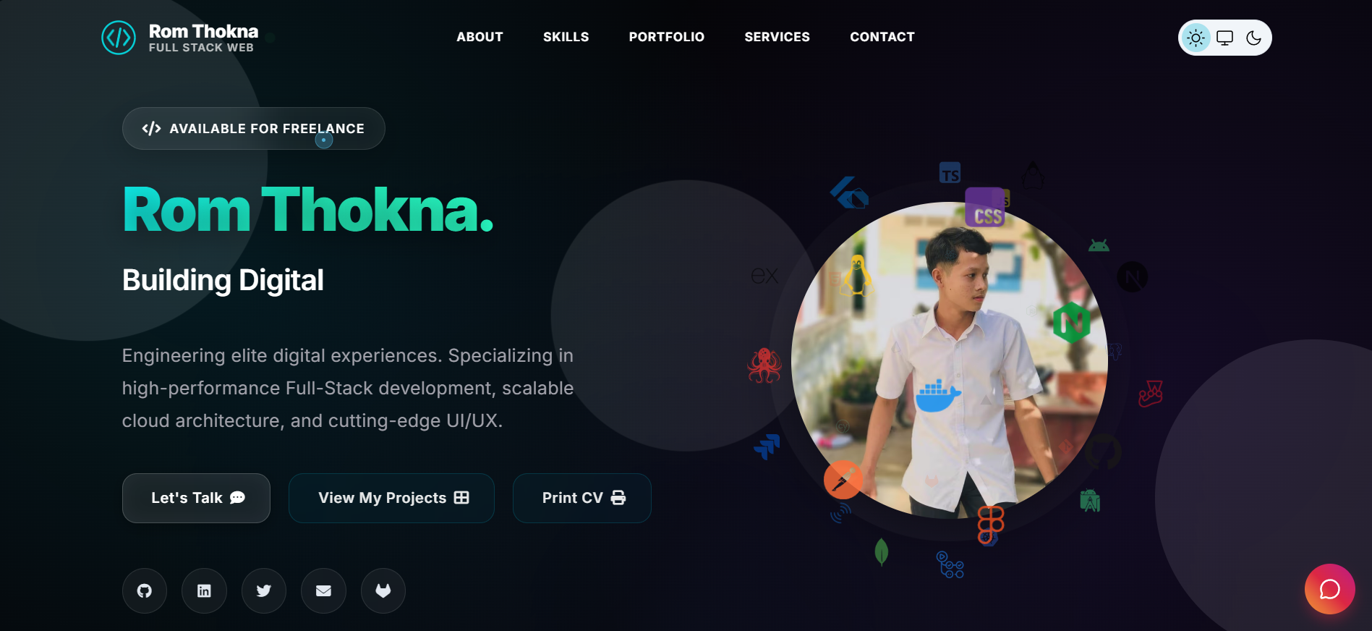The width and height of the screenshot is (1372, 631).
Task: Click the circular profile photo
Action: tap(950, 360)
